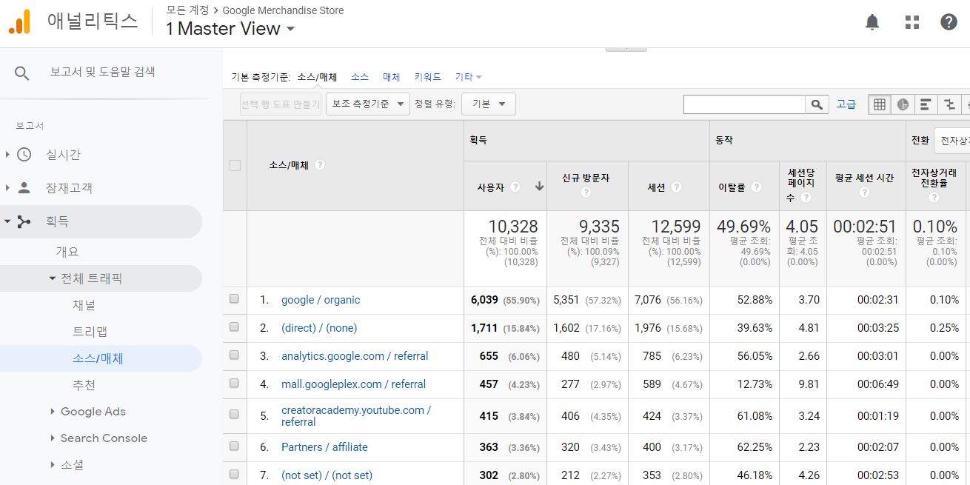Click help icon under 평균 세션 시간
970x485 pixels.
coord(864,193)
